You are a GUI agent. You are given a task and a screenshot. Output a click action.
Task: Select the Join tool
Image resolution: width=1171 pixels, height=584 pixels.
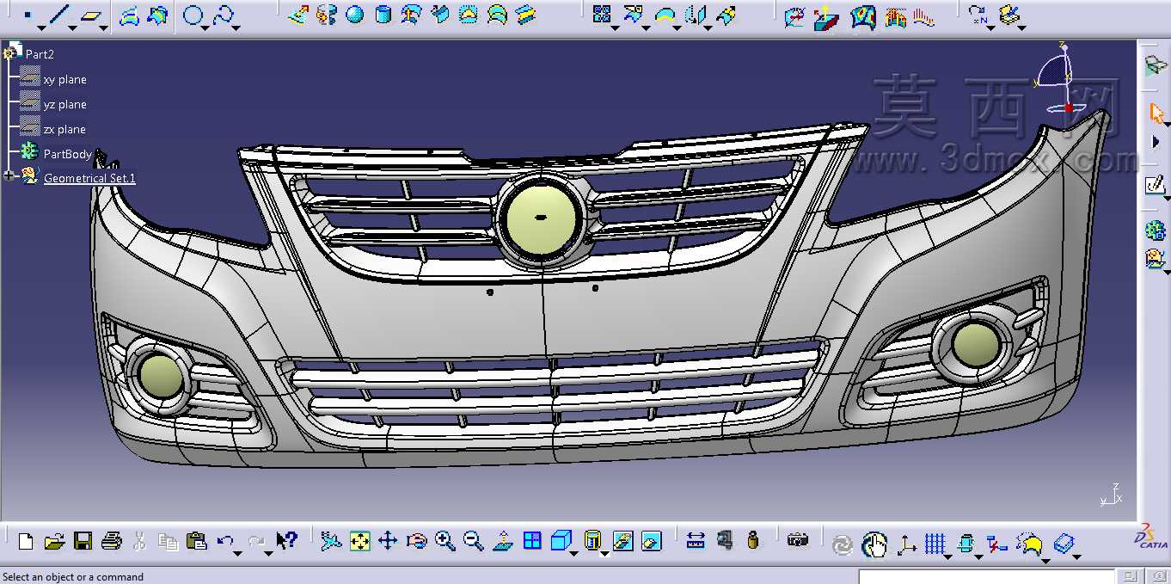pyautogui.click(x=602, y=15)
